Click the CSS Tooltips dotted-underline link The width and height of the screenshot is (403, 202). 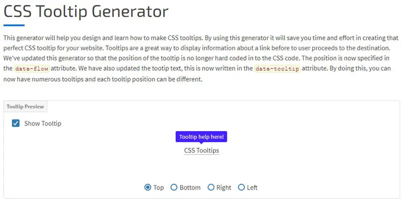pos(201,150)
